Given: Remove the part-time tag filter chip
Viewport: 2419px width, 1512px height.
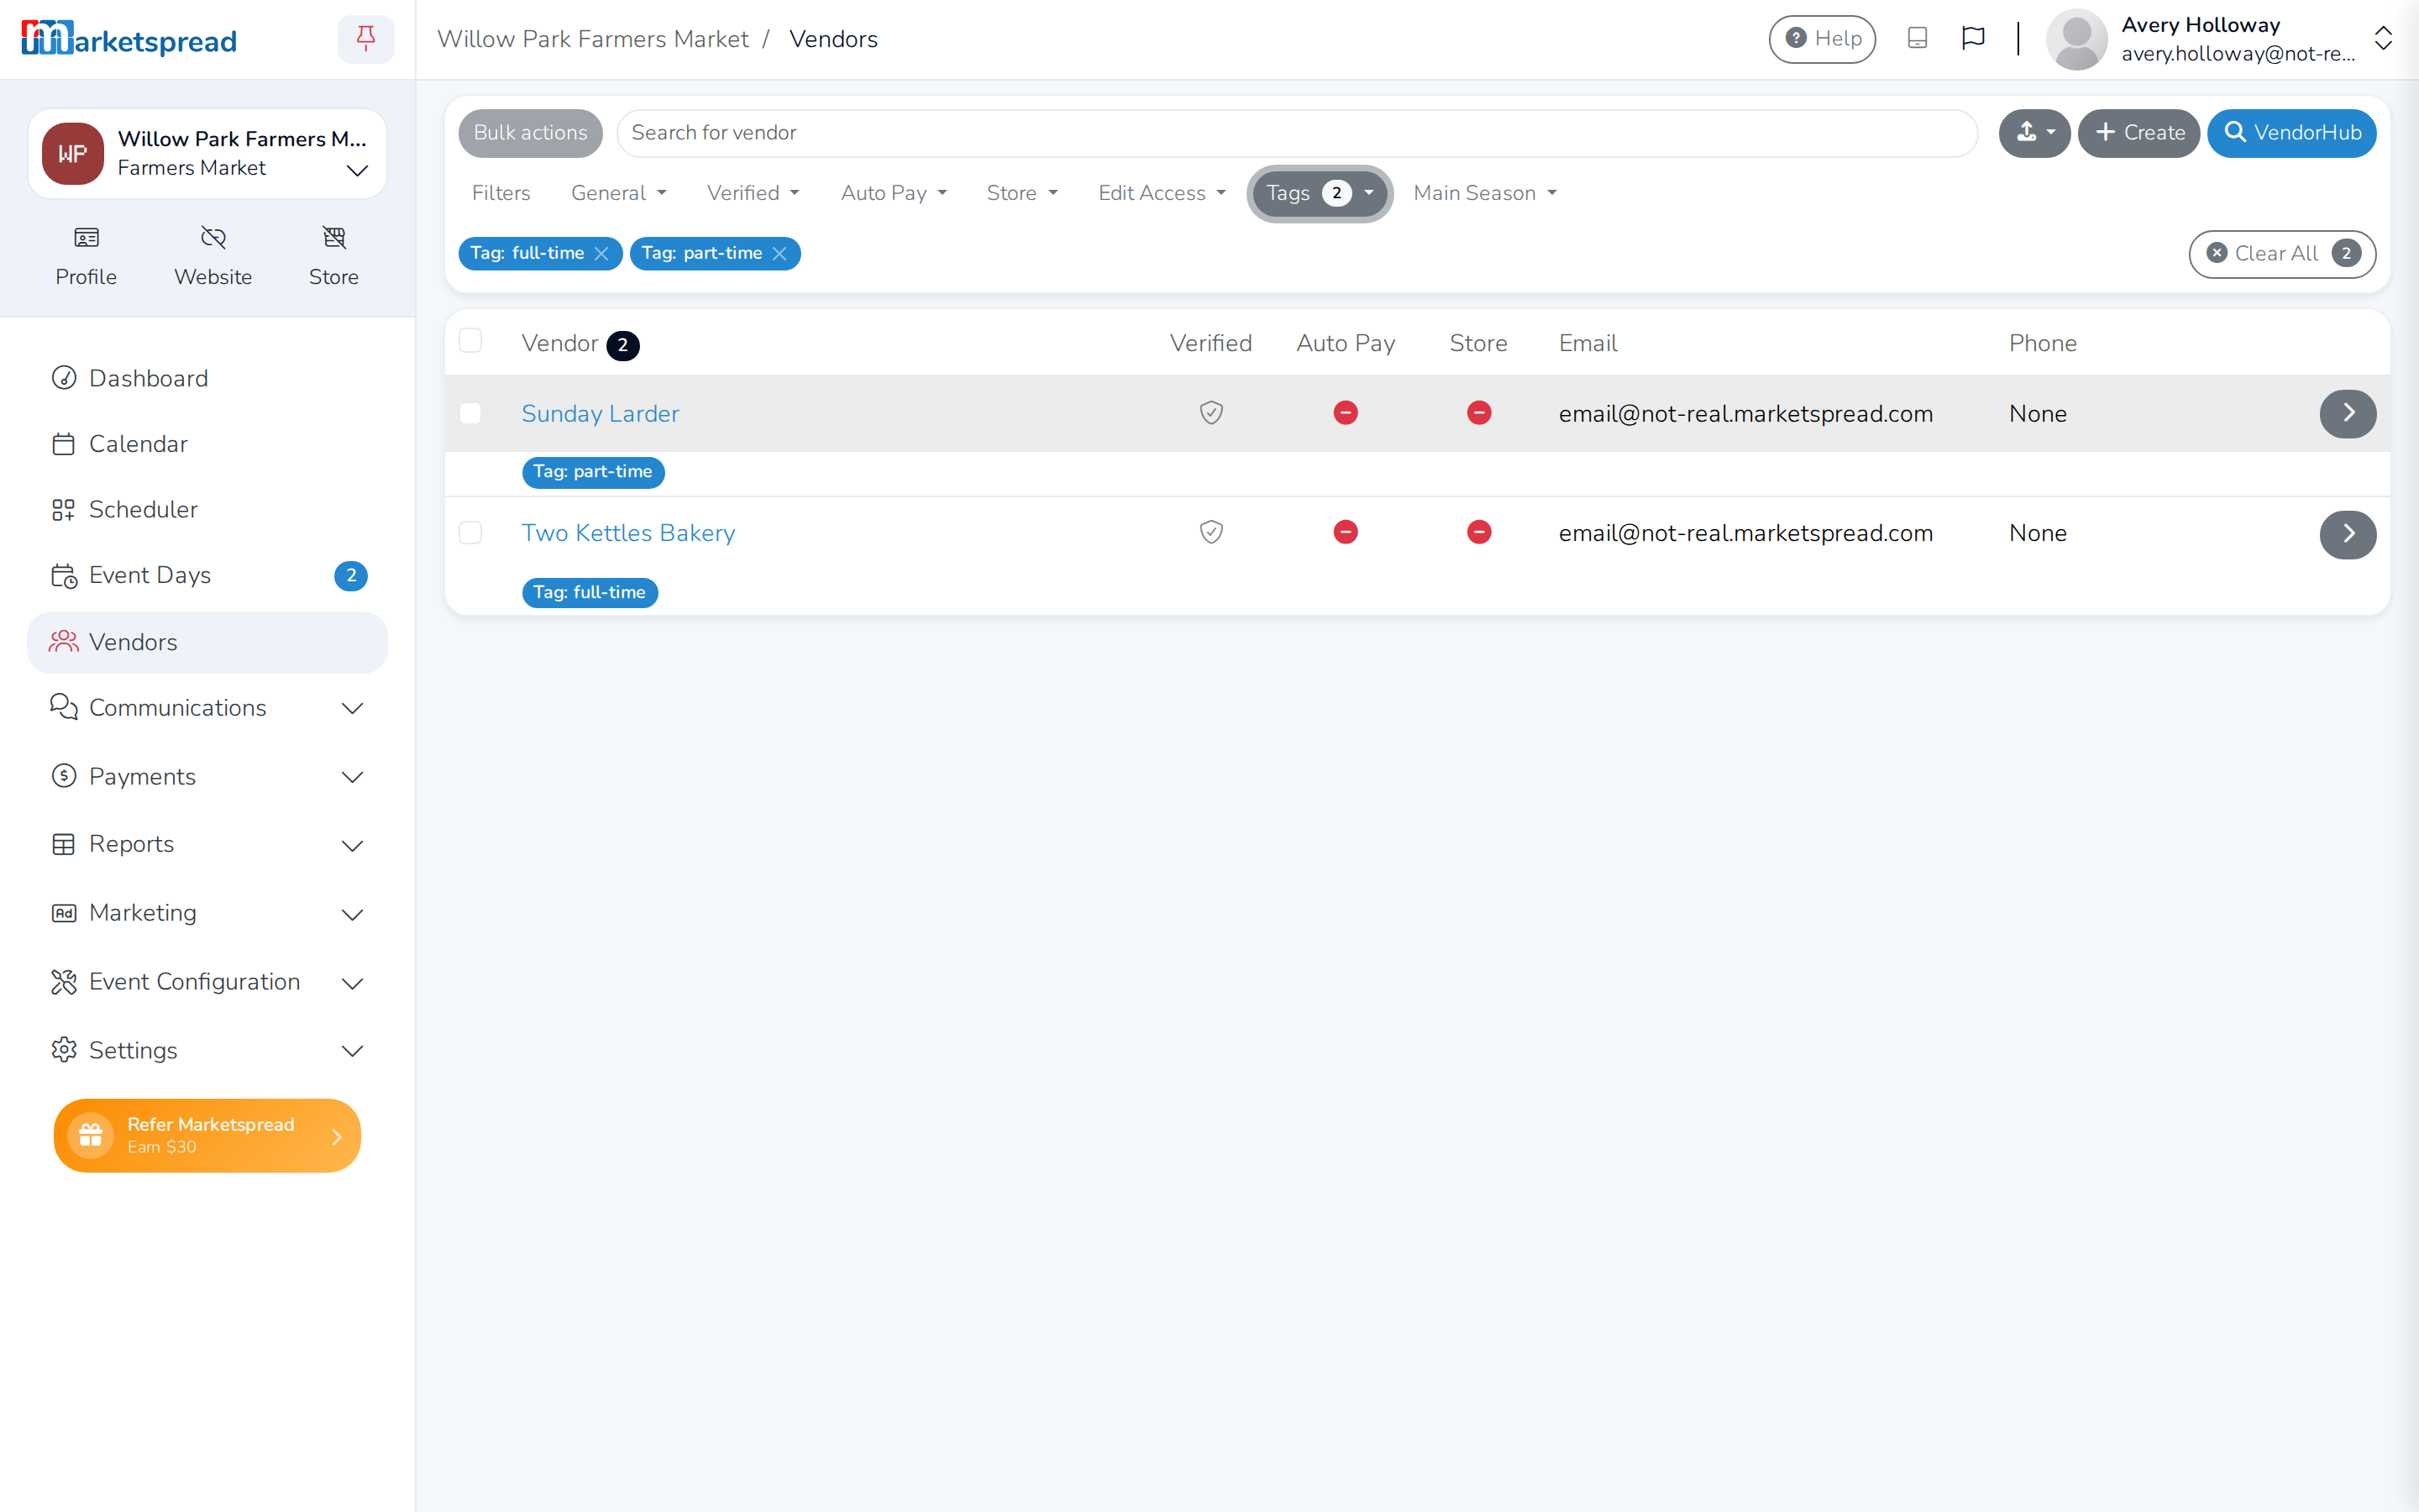Looking at the screenshot, I should (779, 254).
